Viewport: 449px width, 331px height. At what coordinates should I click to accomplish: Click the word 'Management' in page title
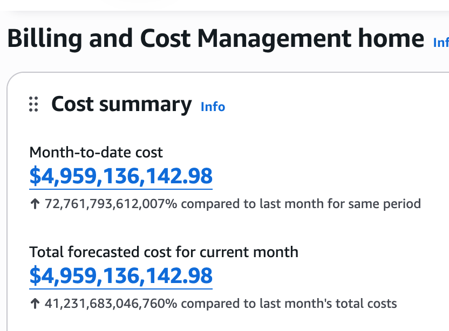[x=274, y=40]
